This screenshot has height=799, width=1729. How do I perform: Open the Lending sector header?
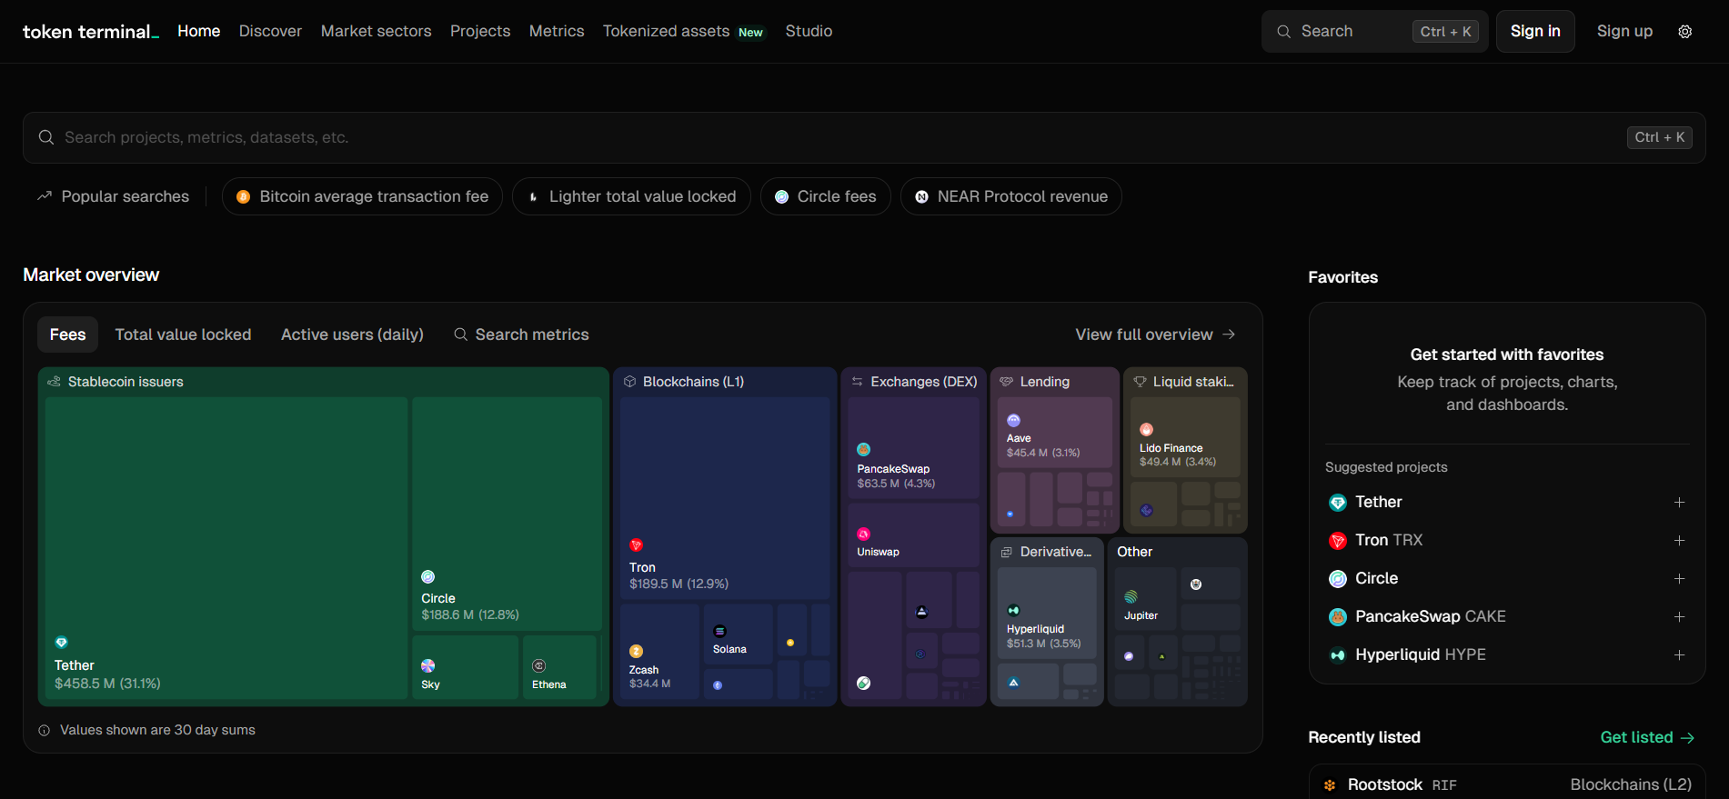click(1035, 382)
